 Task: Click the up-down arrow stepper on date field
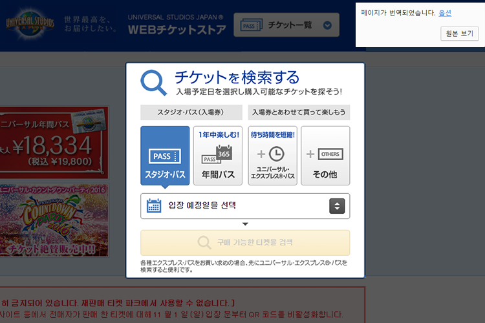point(337,206)
